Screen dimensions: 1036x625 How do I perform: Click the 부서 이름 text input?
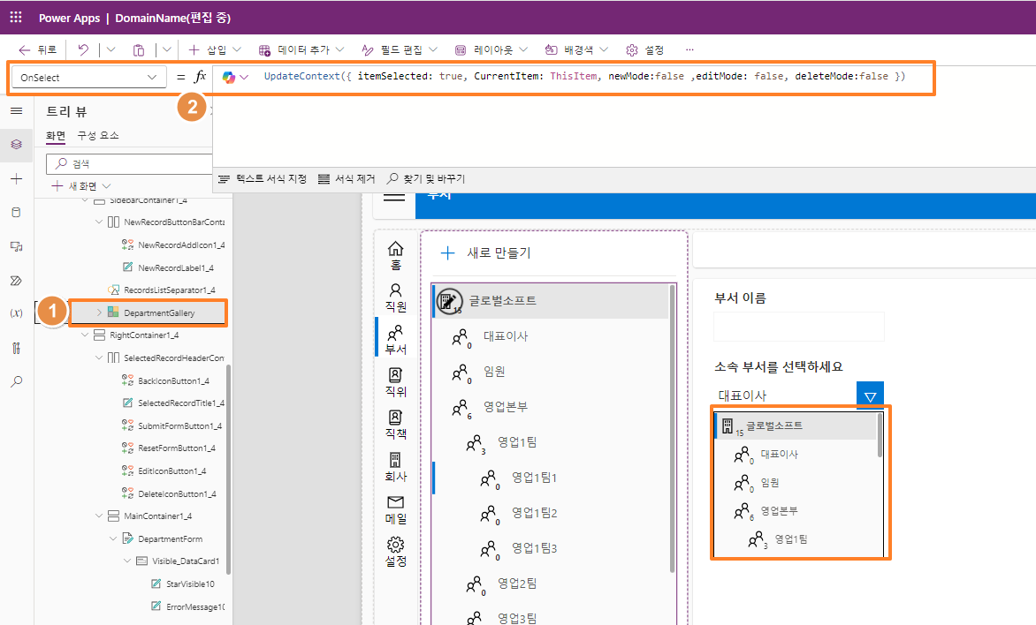(x=799, y=327)
